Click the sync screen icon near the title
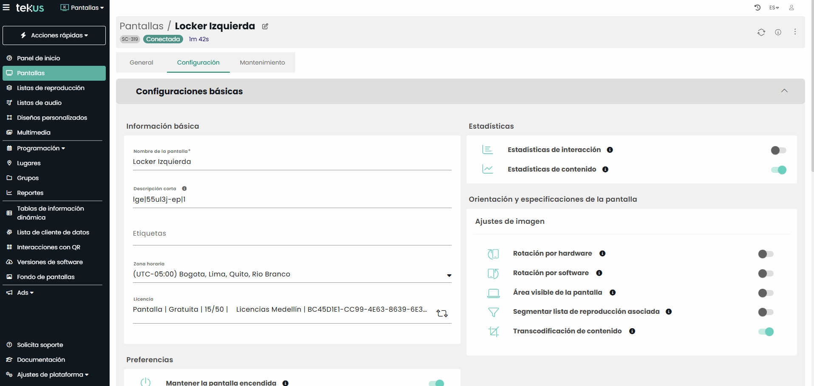Image resolution: width=814 pixels, height=386 pixels. [761, 32]
